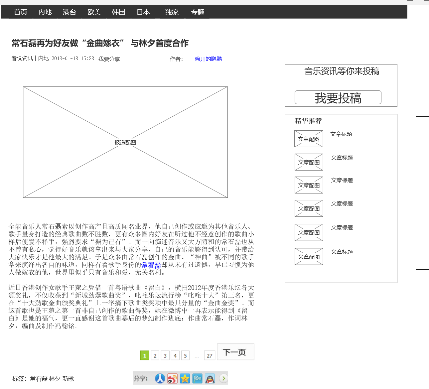Open fifth 文章标题 in 精华推荐
Viewport: 429px width, 389px height.
[342, 227]
